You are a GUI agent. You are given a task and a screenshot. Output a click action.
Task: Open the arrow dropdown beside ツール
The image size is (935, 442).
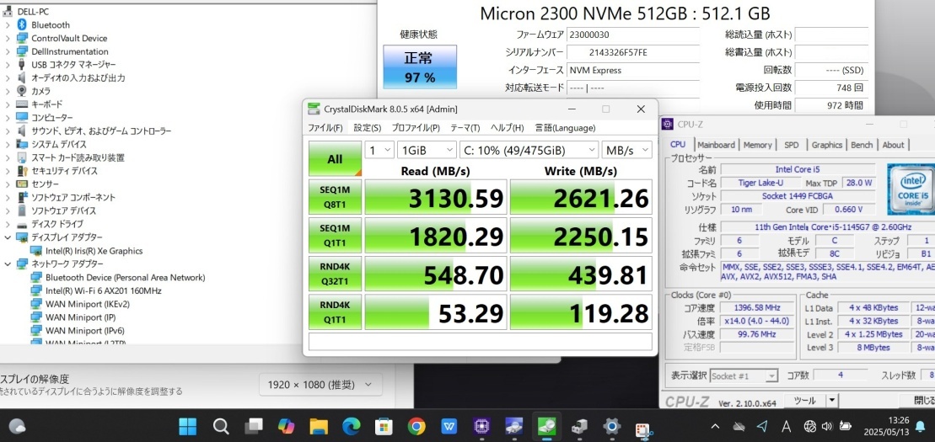coord(832,400)
